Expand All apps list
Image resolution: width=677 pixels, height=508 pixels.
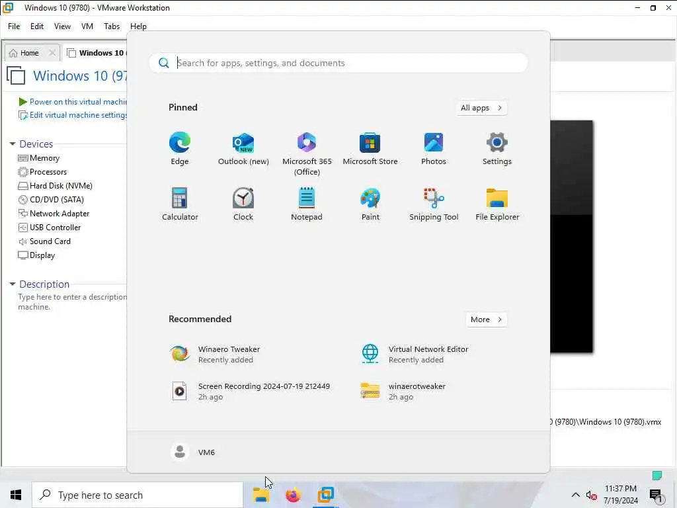pos(481,108)
